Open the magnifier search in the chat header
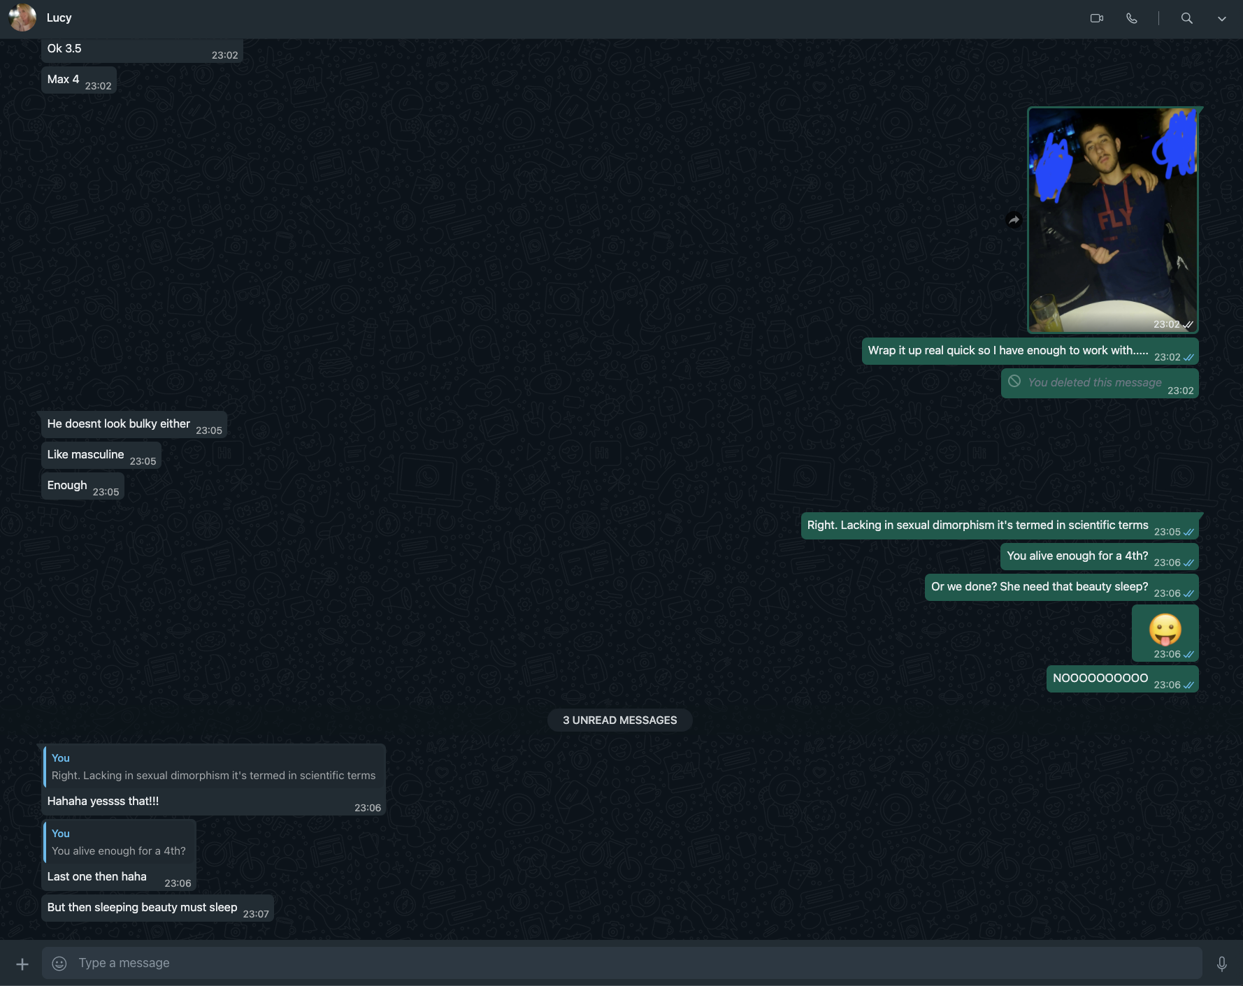This screenshot has width=1243, height=986. click(x=1187, y=18)
